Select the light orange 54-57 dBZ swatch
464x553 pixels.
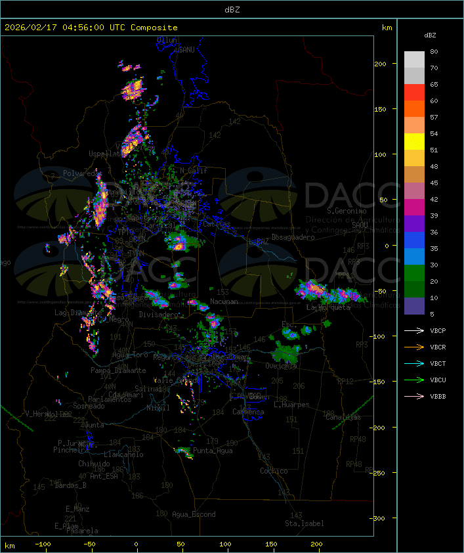coord(414,125)
